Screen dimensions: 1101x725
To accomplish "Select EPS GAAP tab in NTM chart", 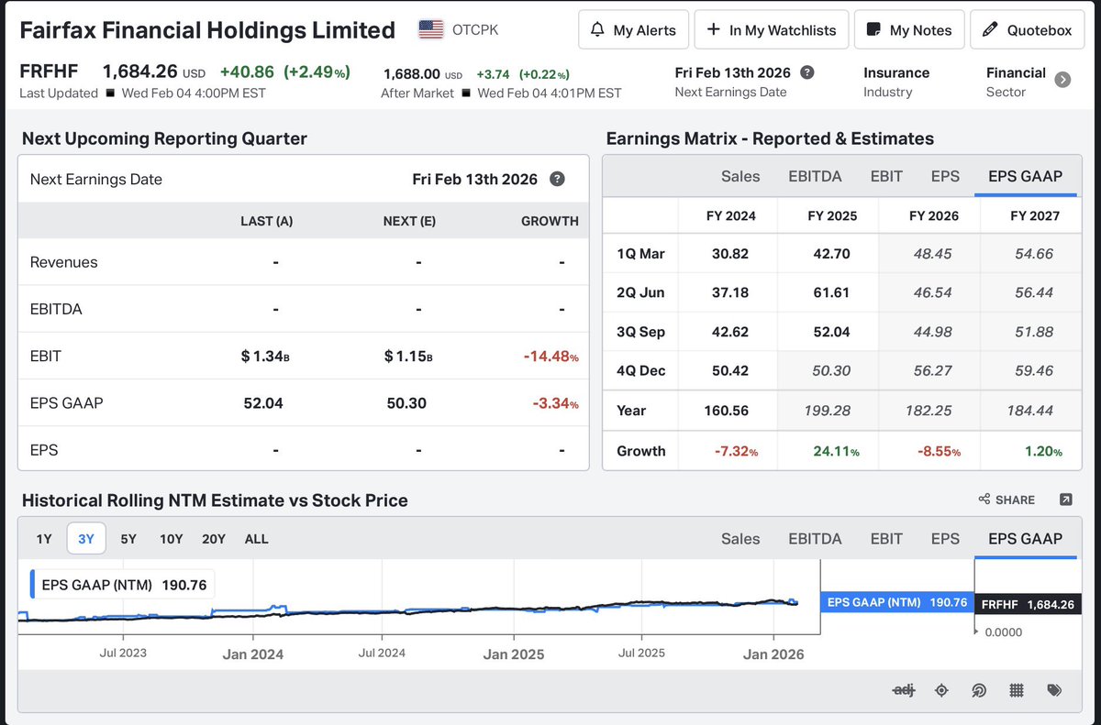I will 1025,539.
